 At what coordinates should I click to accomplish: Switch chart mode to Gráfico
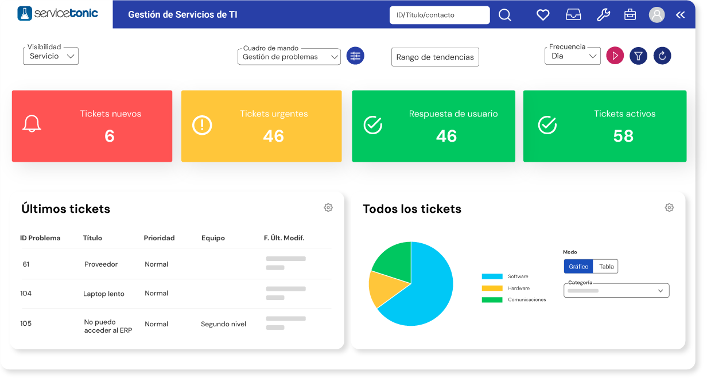point(578,266)
